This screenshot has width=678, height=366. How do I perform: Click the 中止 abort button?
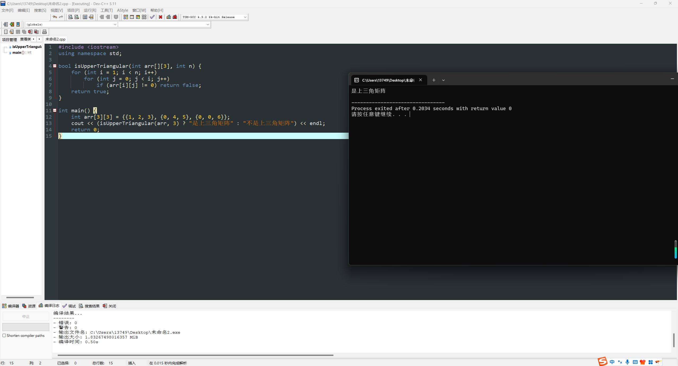pyautogui.click(x=26, y=316)
